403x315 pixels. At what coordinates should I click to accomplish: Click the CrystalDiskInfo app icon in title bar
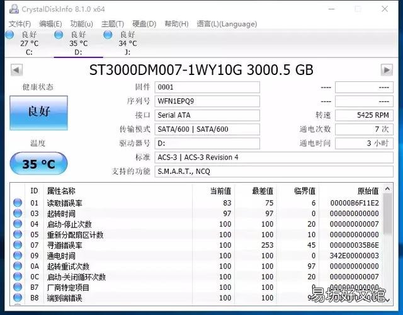[x=14, y=9]
